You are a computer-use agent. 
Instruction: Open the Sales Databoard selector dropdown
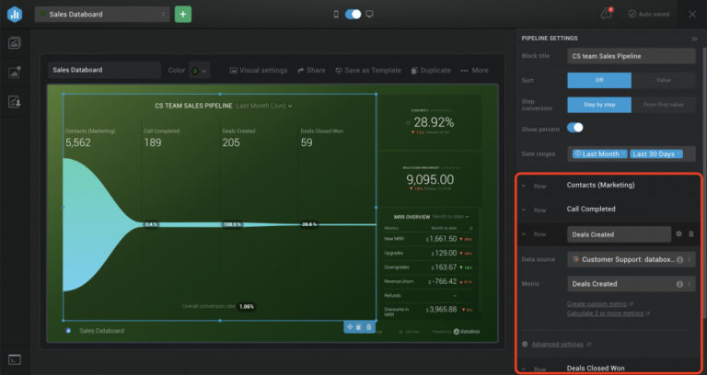pyautogui.click(x=102, y=15)
